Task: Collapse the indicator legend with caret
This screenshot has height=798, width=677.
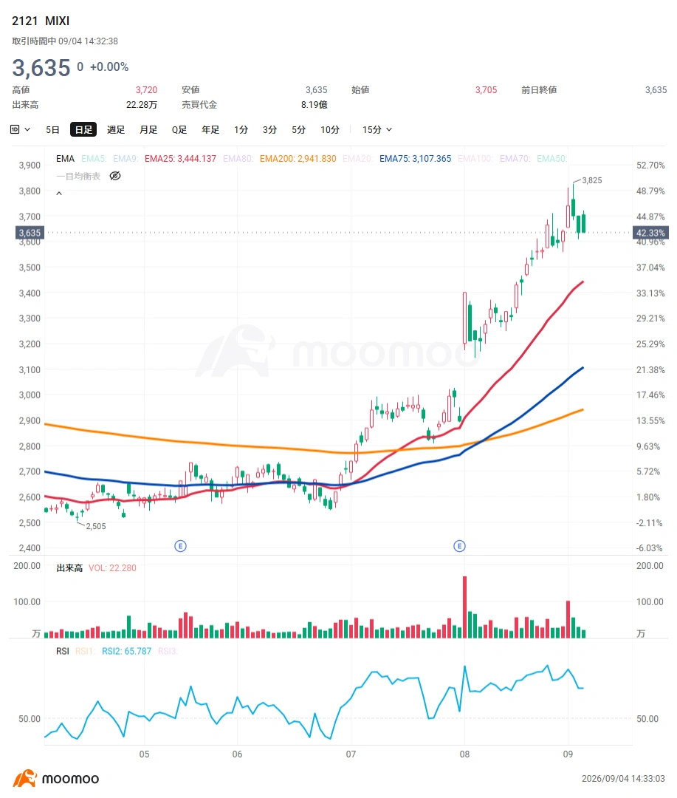Action: click(59, 194)
